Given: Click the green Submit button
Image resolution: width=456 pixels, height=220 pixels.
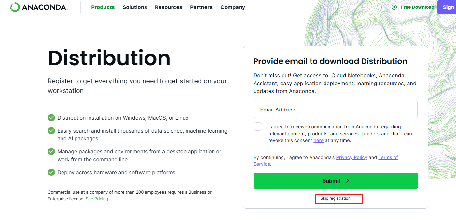Looking at the screenshot, I should tap(336, 181).
